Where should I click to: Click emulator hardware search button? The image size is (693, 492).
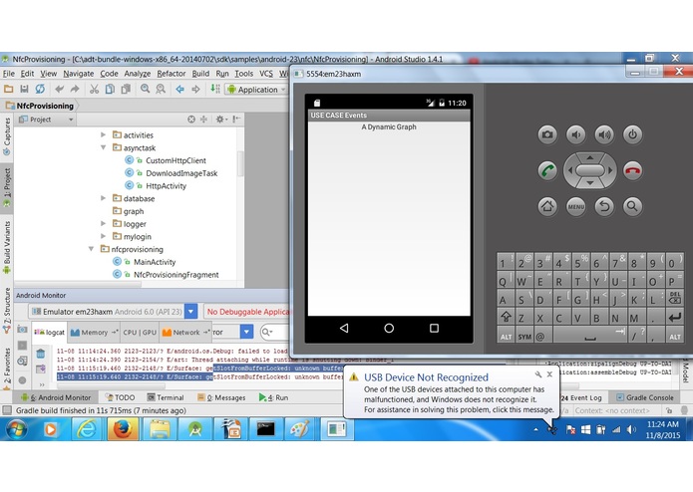[632, 206]
